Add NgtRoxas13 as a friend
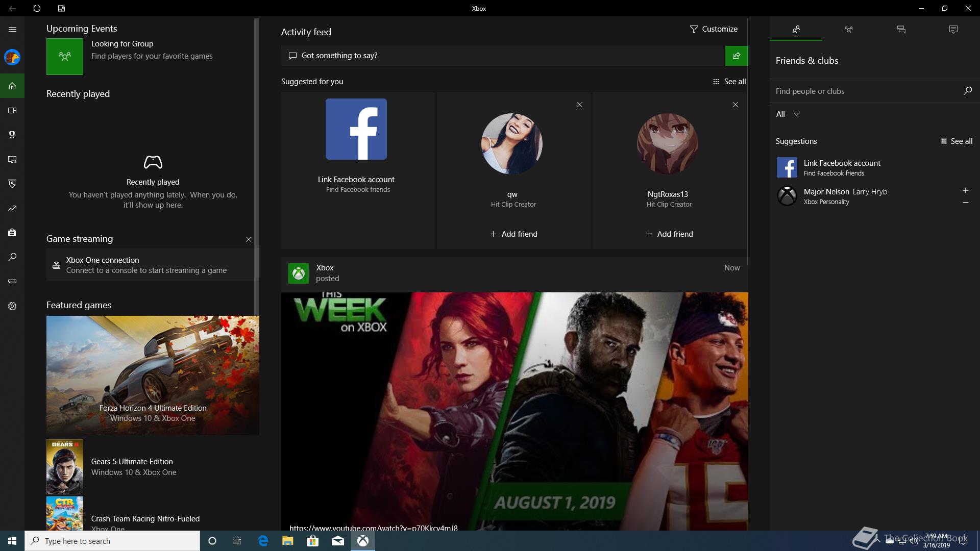Viewport: 980px width, 551px height. pyautogui.click(x=669, y=234)
